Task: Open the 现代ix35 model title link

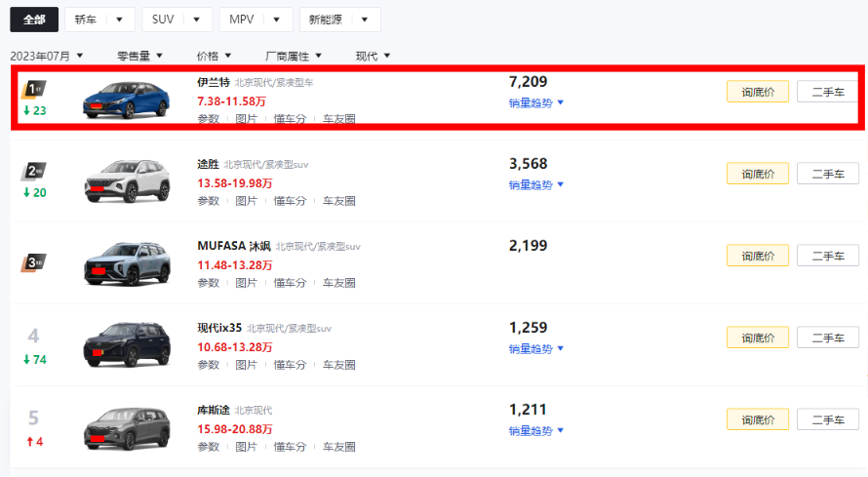Action: (219, 328)
